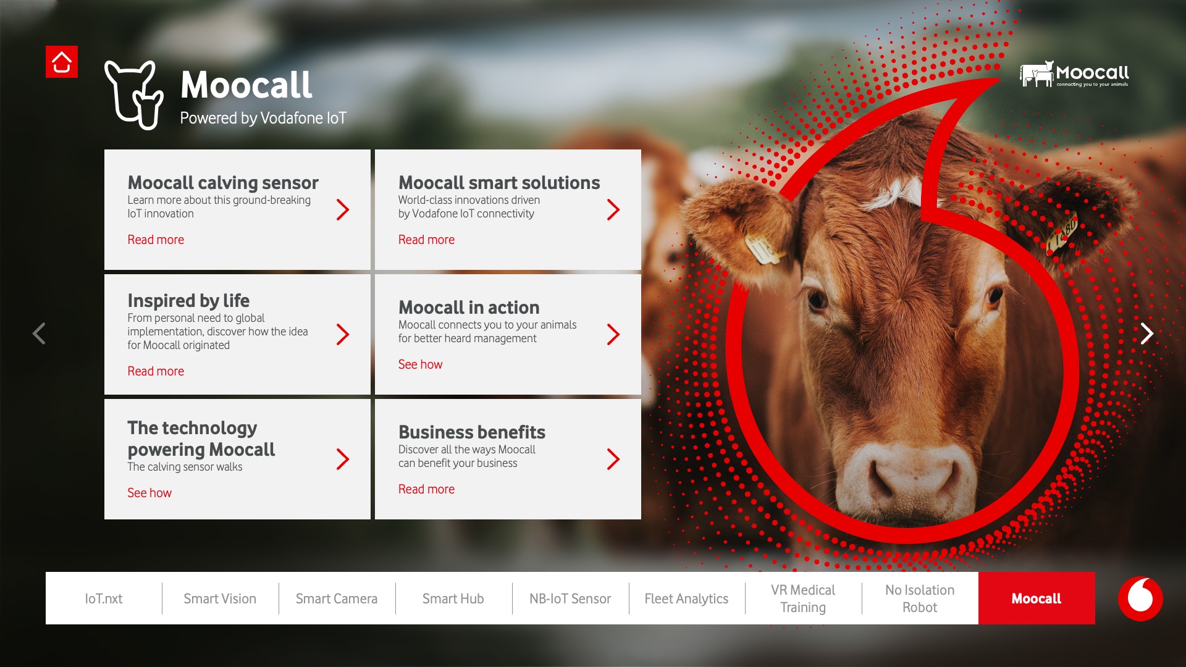Click the Moocall home icon
Screen dimensions: 1186x667
click(x=62, y=62)
